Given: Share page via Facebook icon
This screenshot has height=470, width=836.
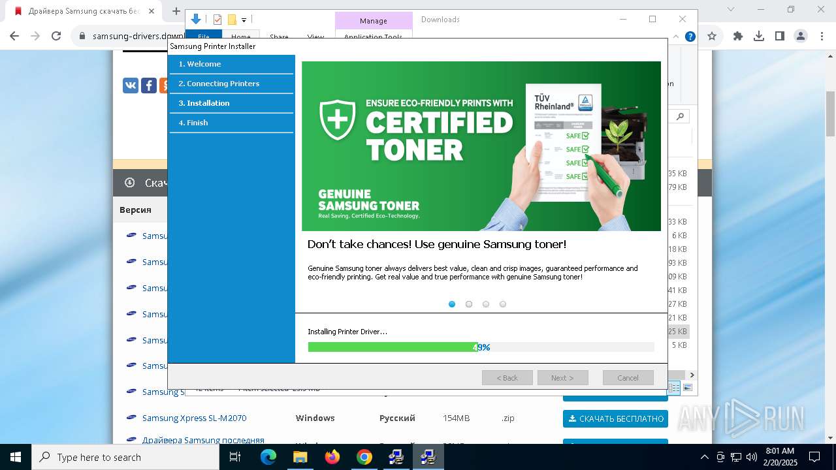Looking at the screenshot, I should coord(149,86).
